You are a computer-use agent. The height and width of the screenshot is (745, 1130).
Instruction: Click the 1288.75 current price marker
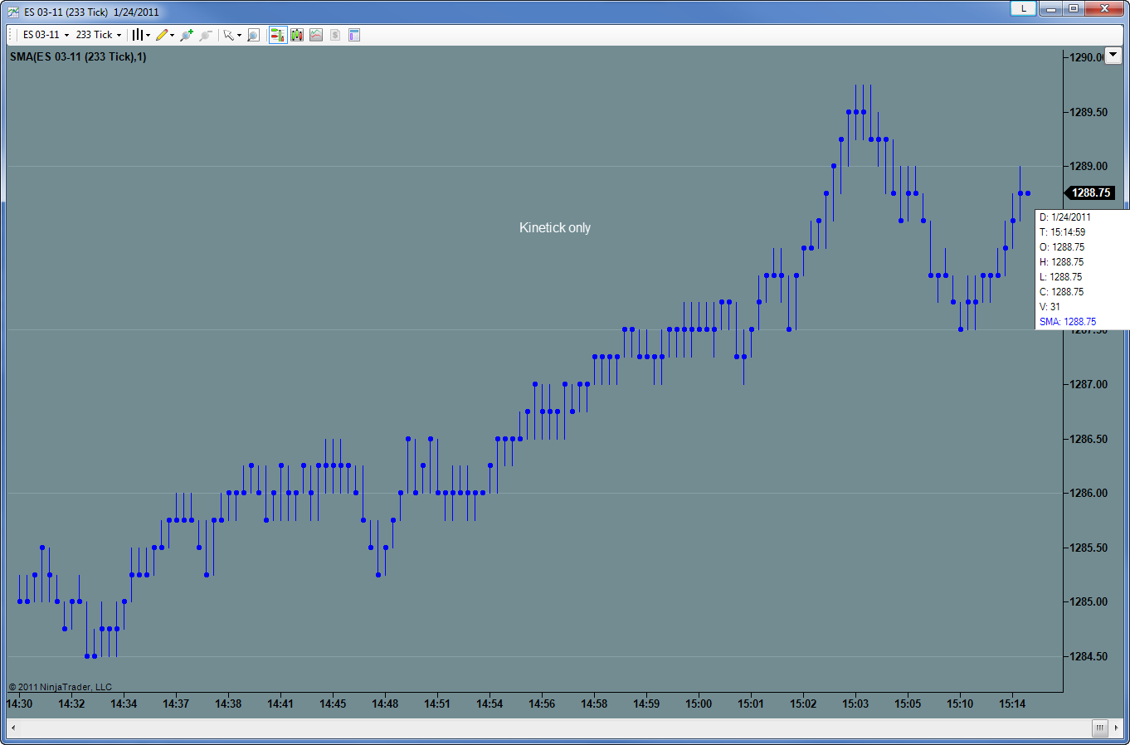(x=1089, y=192)
